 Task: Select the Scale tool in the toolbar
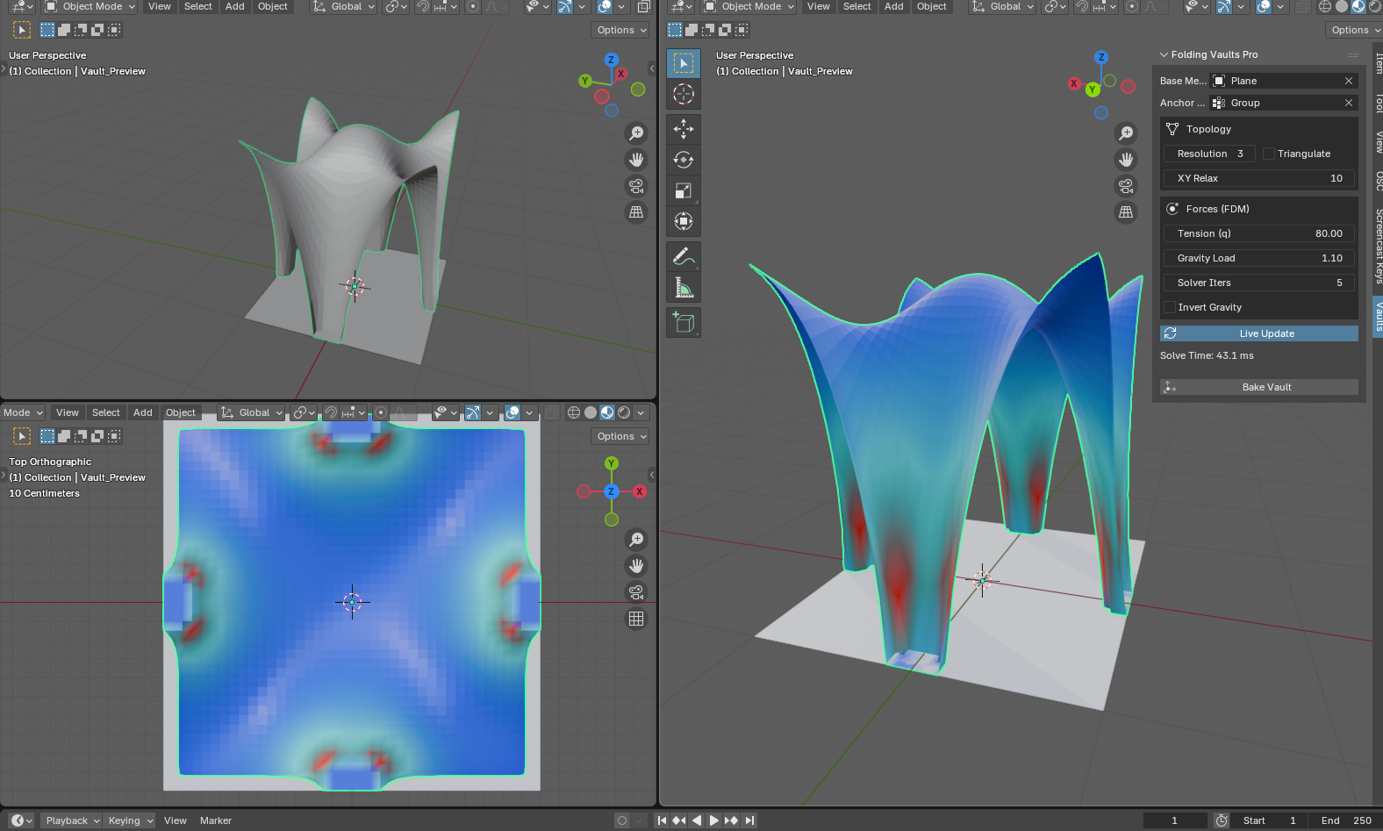click(684, 190)
